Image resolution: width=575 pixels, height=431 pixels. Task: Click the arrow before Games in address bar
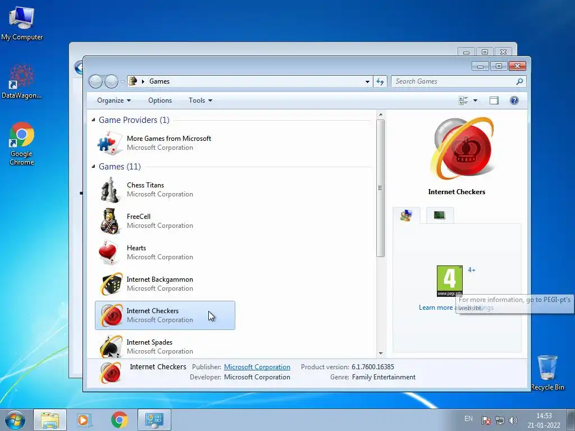pyautogui.click(x=143, y=81)
